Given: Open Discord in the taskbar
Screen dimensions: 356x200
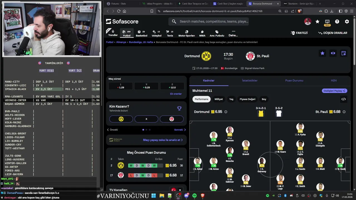Looking at the screenshot, I should (186, 196).
